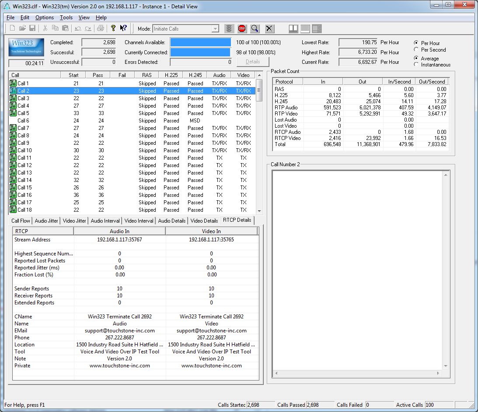Screen dimensions: 478x412
Task: Click the red STOP sign icon
Action: point(242,29)
